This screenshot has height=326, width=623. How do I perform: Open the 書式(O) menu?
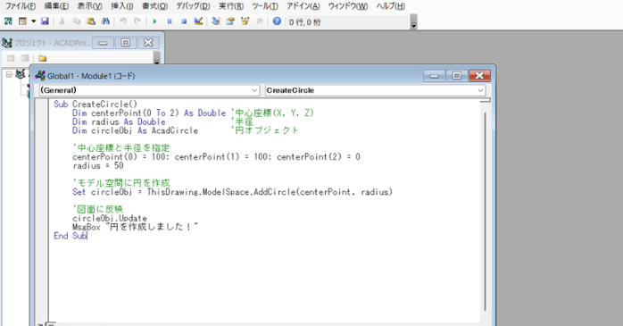click(x=155, y=6)
